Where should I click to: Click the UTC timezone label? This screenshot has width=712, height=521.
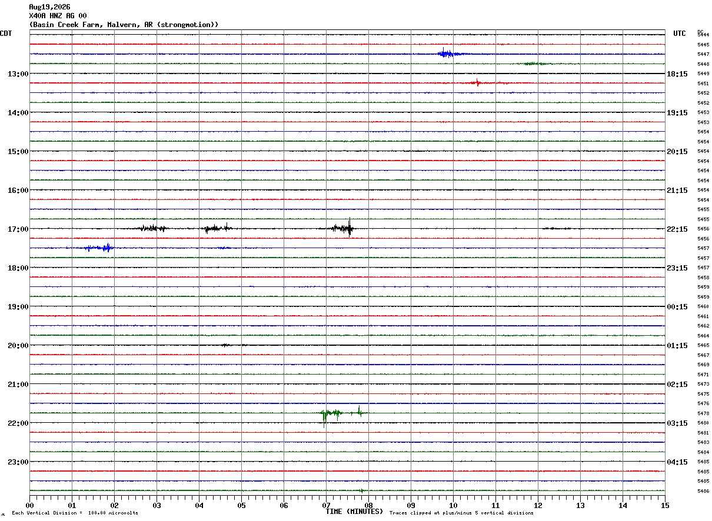(x=680, y=34)
